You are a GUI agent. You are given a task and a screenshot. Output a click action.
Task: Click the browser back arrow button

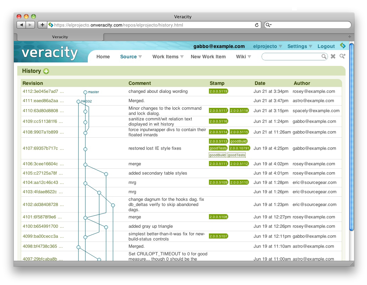[x=21, y=25]
